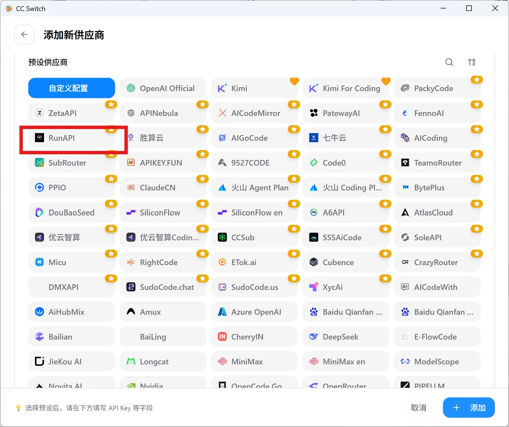
Task: Click the APINebula logo icon
Action: coord(131,113)
